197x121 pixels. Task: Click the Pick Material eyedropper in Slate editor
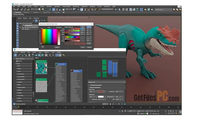click(19, 55)
